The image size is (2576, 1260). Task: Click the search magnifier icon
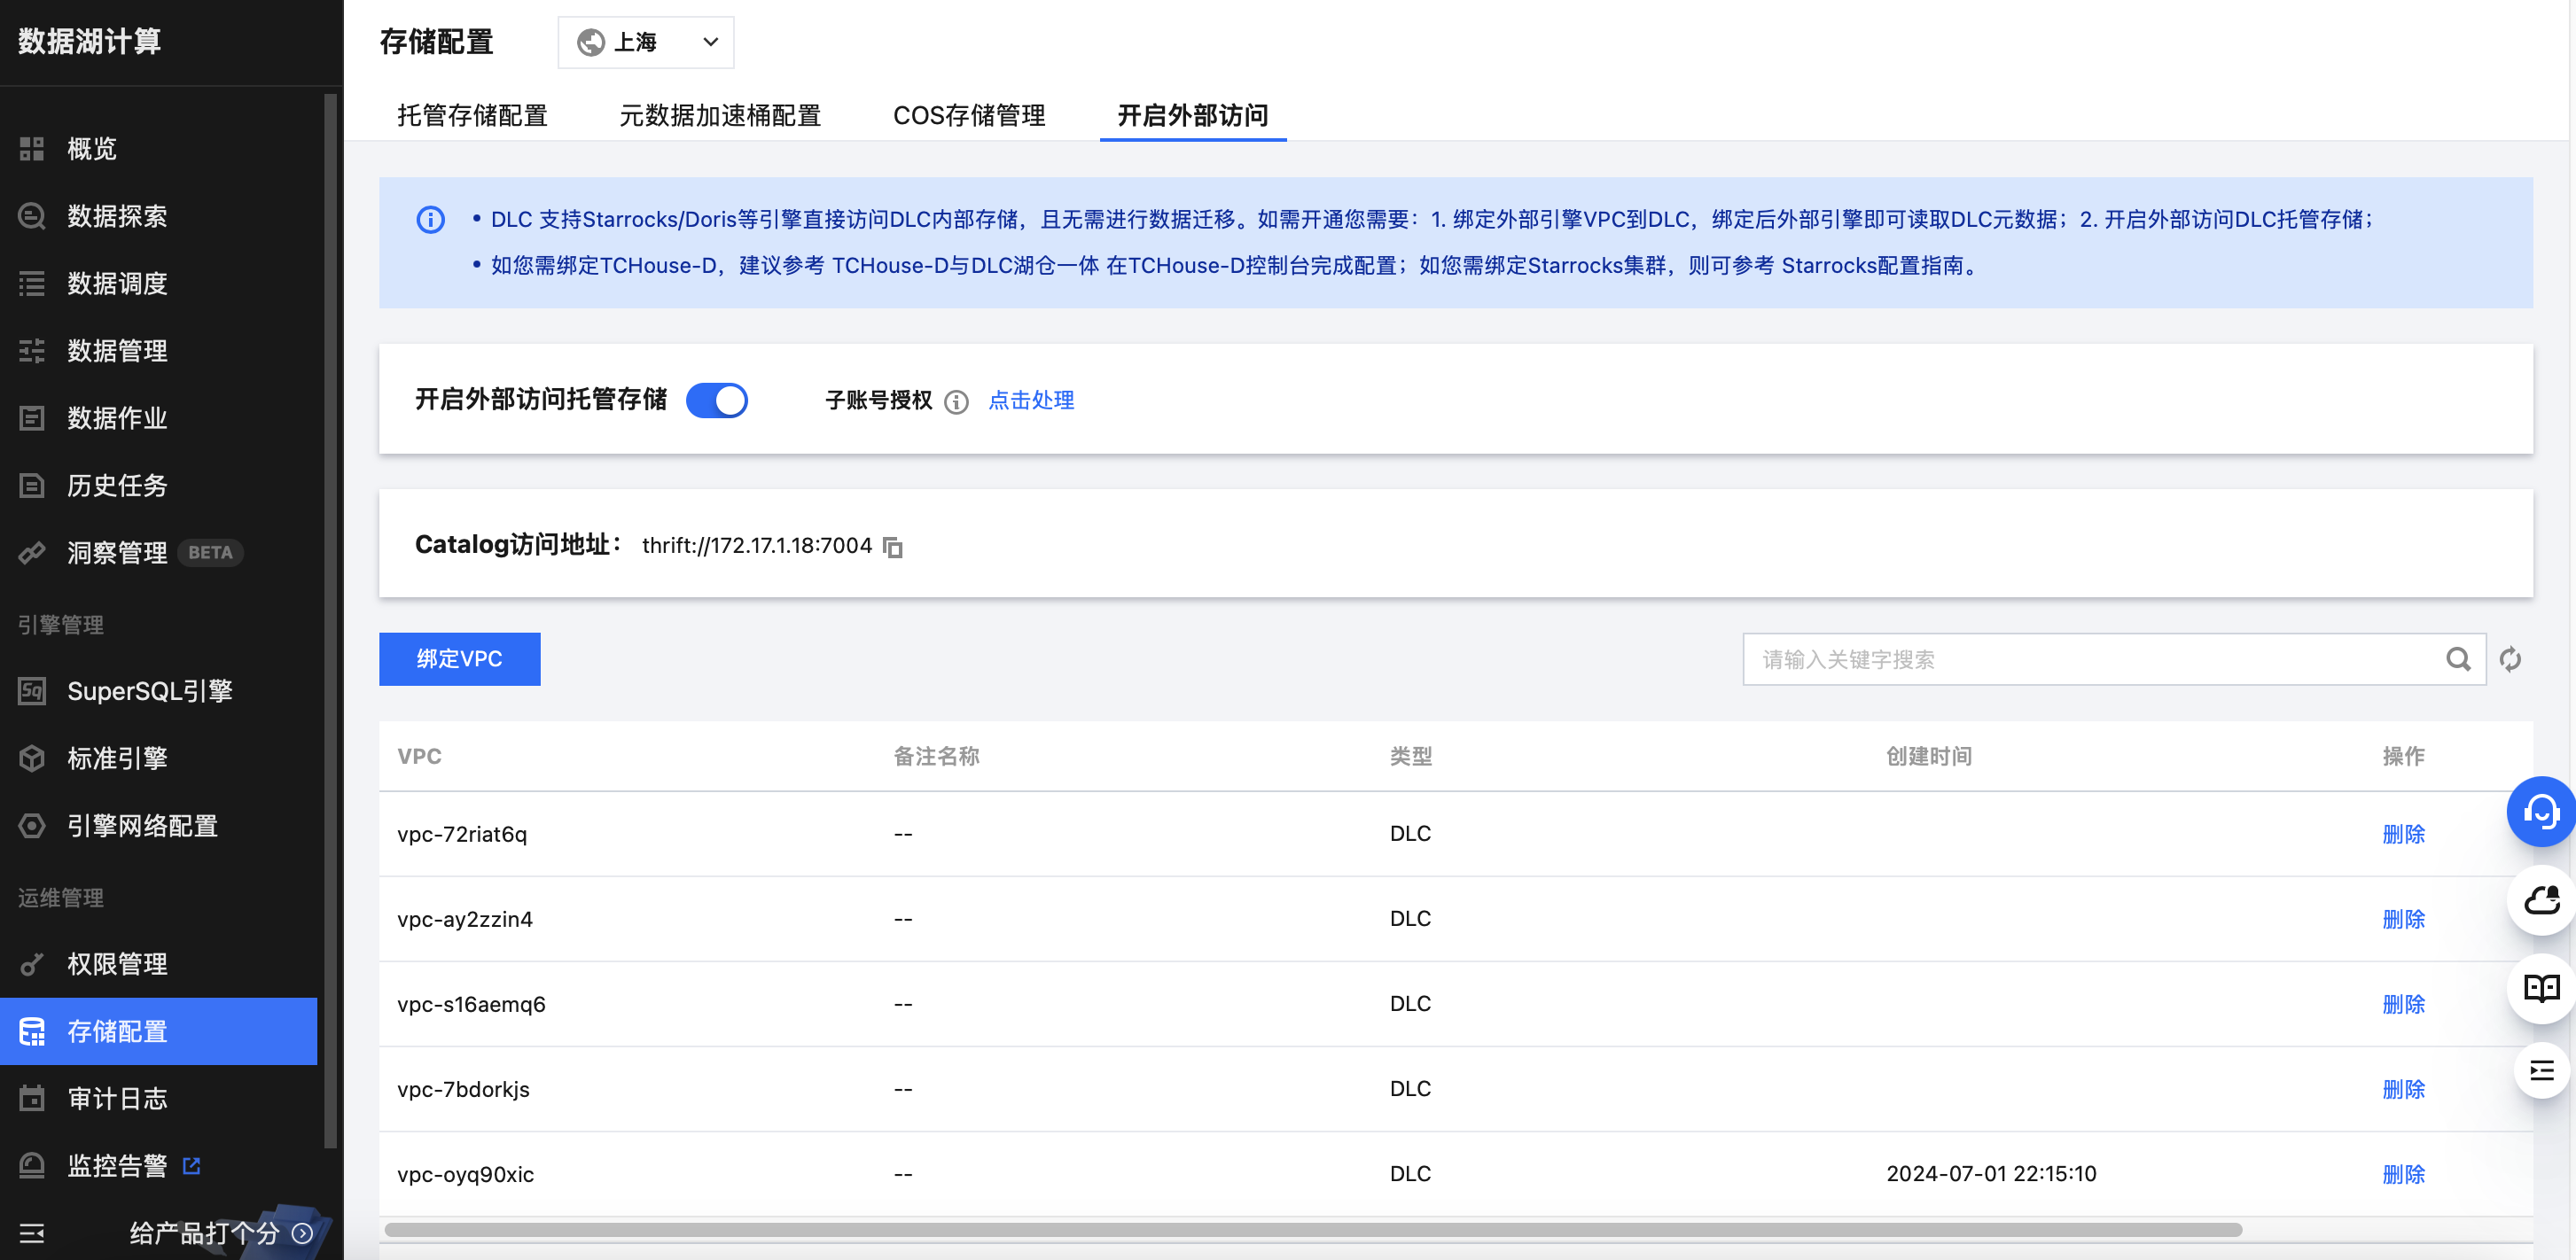coord(2458,659)
